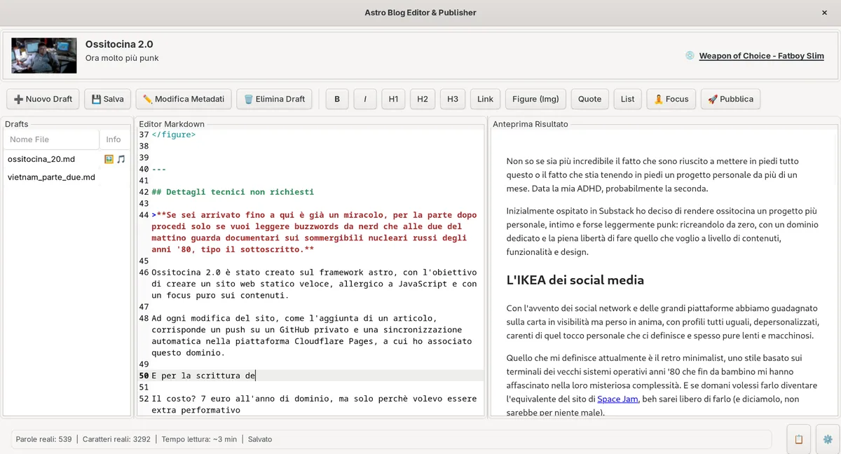Click the post cover thumbnail
The height and width of the screenshot is (454, 841).
[44, 55]
